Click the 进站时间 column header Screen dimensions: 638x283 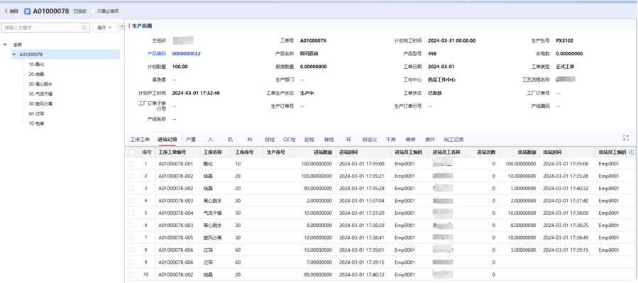pyautogui.click(x=348, y=152)
